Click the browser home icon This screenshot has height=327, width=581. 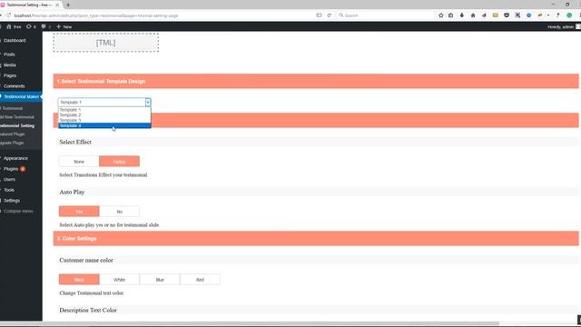(473, 15)
